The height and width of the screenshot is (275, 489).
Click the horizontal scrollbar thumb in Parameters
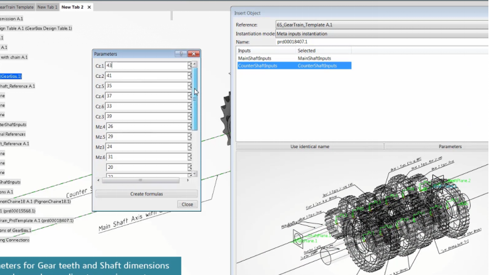[x=141, y=180]
